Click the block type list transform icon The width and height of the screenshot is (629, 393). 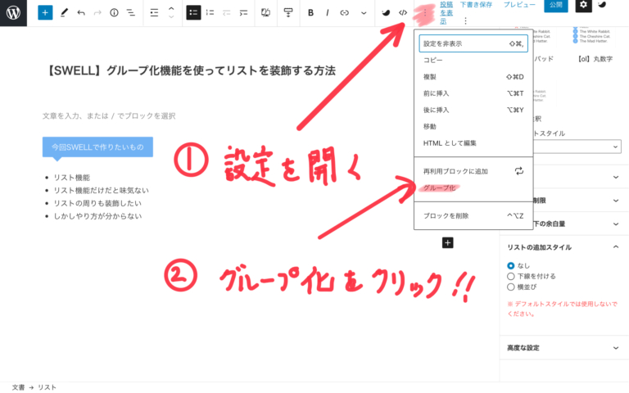click(154, 13)
